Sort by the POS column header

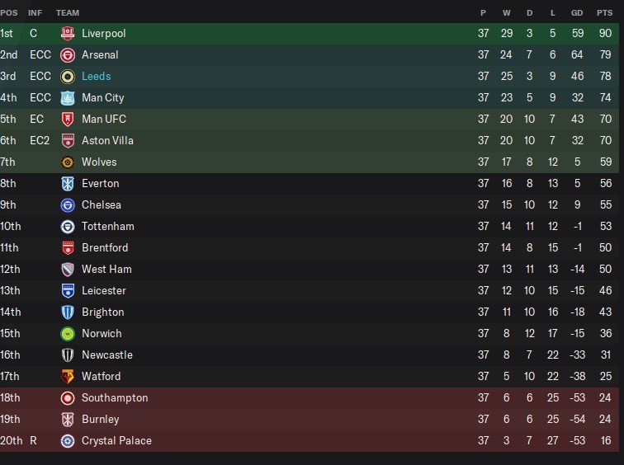pyautogui.click(x=8, y=13)
